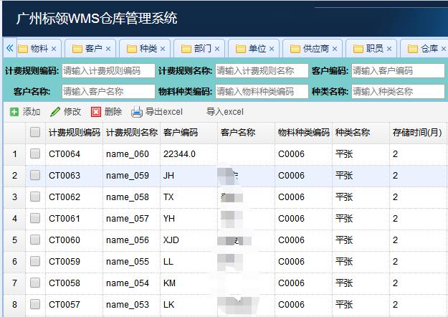Click the 导出excel export icon
This screenshot has height=317, width=448.
pyautogui.click(x=137, y=112)
